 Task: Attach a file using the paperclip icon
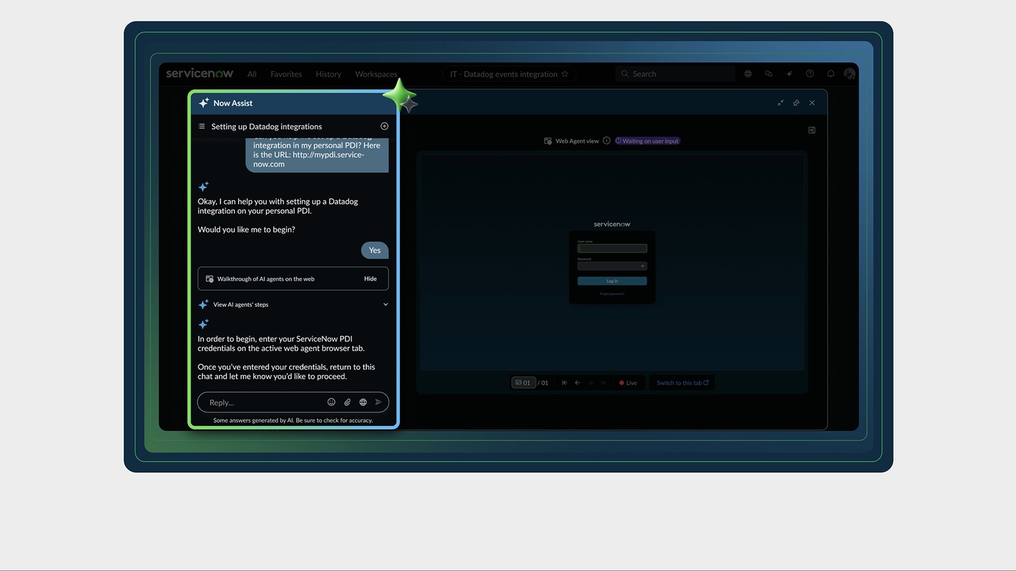[x=347, y=402]
